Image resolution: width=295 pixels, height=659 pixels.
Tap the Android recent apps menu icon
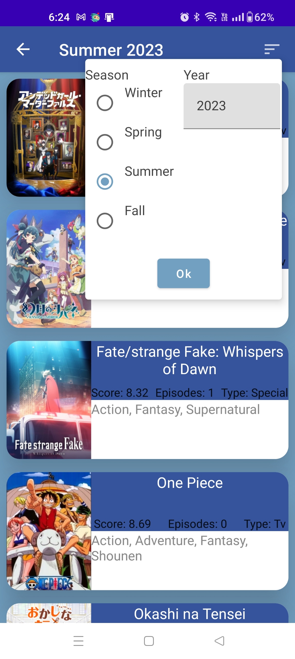(78, 640)
